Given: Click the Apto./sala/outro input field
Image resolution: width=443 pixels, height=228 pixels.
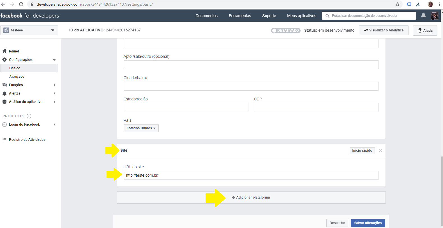Looking at the screenshot, I should [251, 65].
